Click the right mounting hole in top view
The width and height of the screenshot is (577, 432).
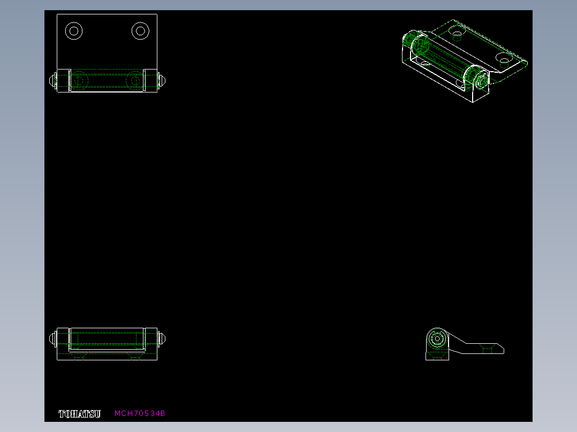[140, 31]
